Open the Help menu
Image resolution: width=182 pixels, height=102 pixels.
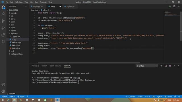(50, 2)
